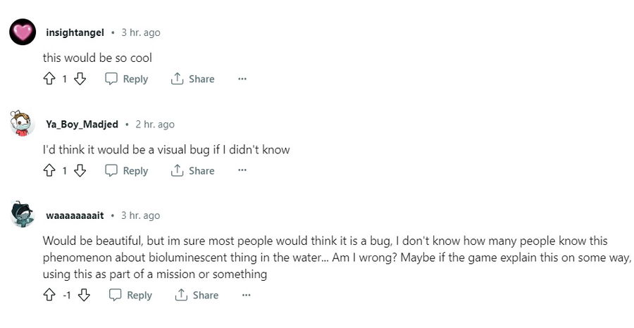Downvote insightangel's comment
Image resolution: width=634 pixels, height=328 pixels.
[x=80, y=79]
